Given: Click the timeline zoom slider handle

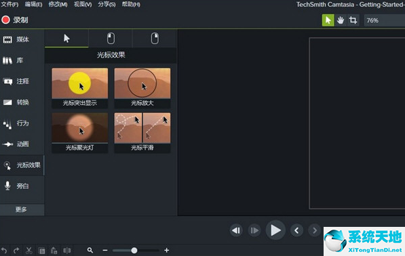Looking at the screenshot, I should click(x=134, y=251).
